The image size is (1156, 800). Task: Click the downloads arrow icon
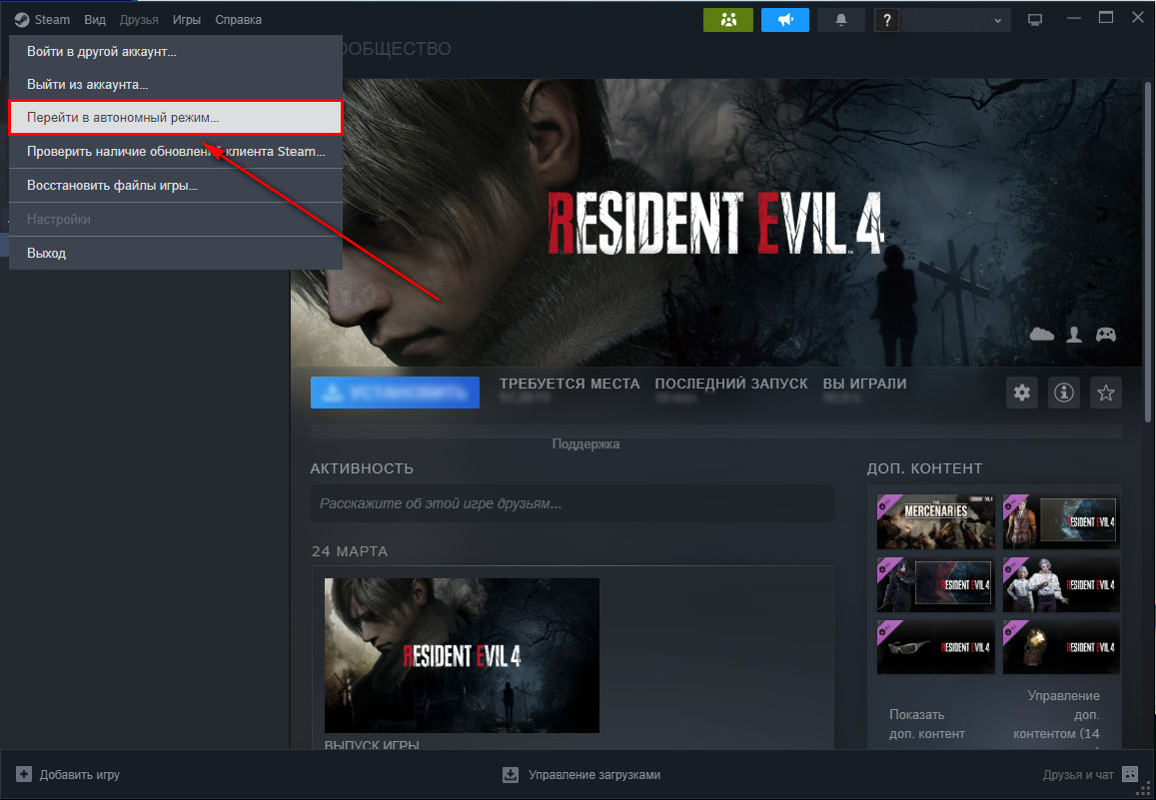pyautogui.click(x=511, y=775)
